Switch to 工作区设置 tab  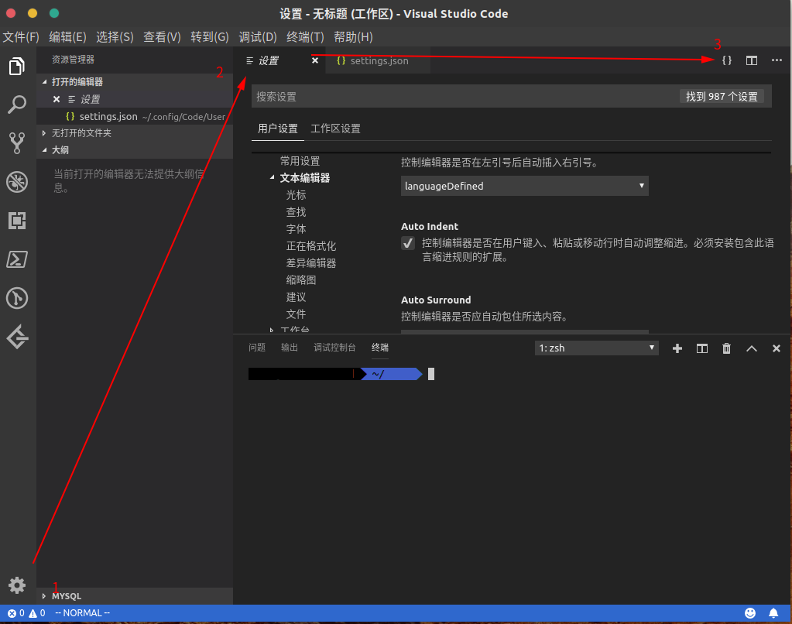[x=335, y=129]
